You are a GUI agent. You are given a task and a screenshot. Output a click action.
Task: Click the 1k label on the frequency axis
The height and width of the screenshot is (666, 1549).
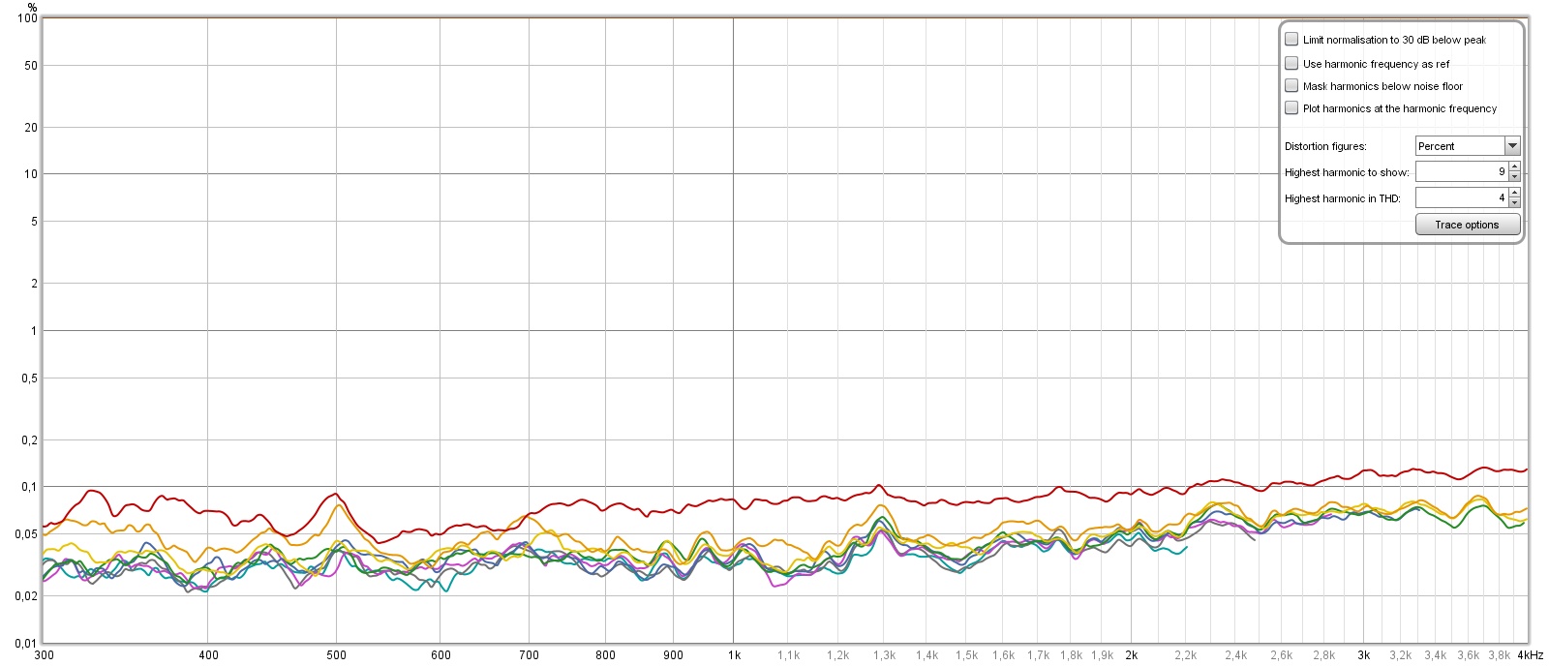pos(735,655)
